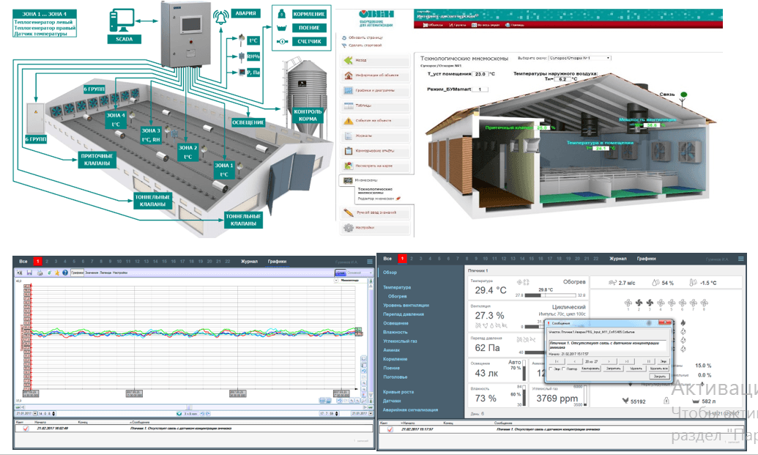Viewport: 758px width, 455px height.
Task: Open Журнал tab in the chart window
Action: (x=250, y=260)
